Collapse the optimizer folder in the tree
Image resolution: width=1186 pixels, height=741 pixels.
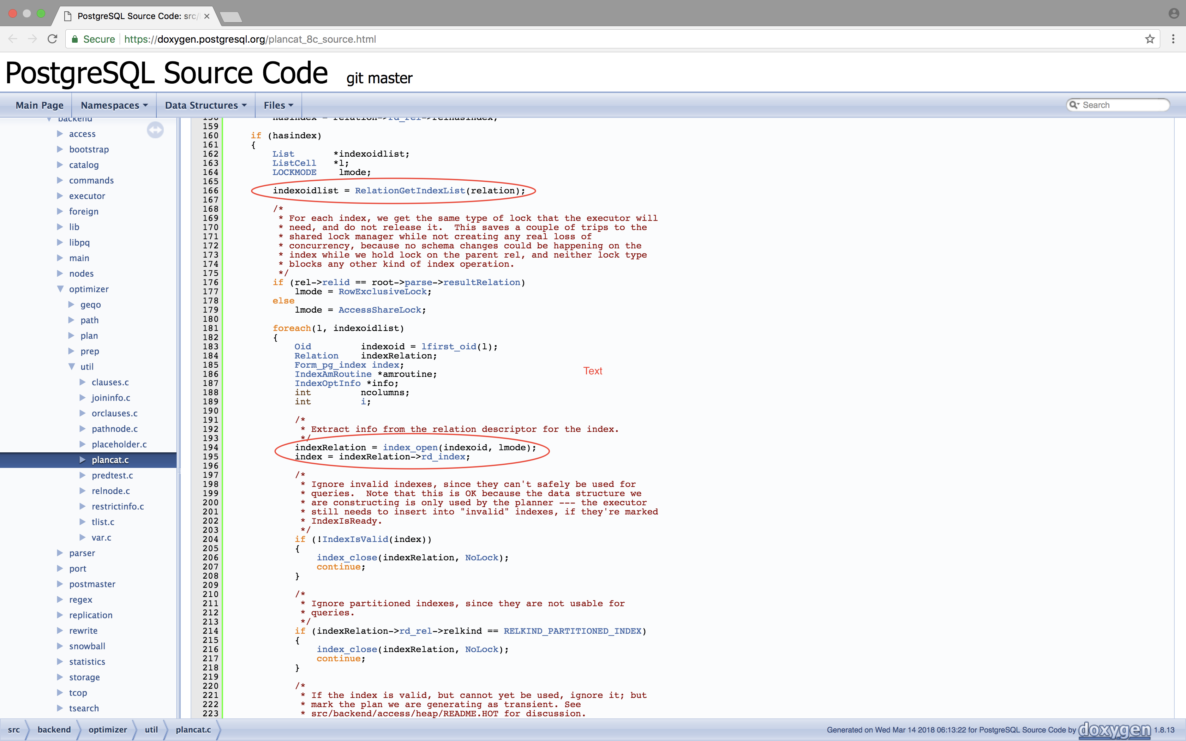point(60,289)
